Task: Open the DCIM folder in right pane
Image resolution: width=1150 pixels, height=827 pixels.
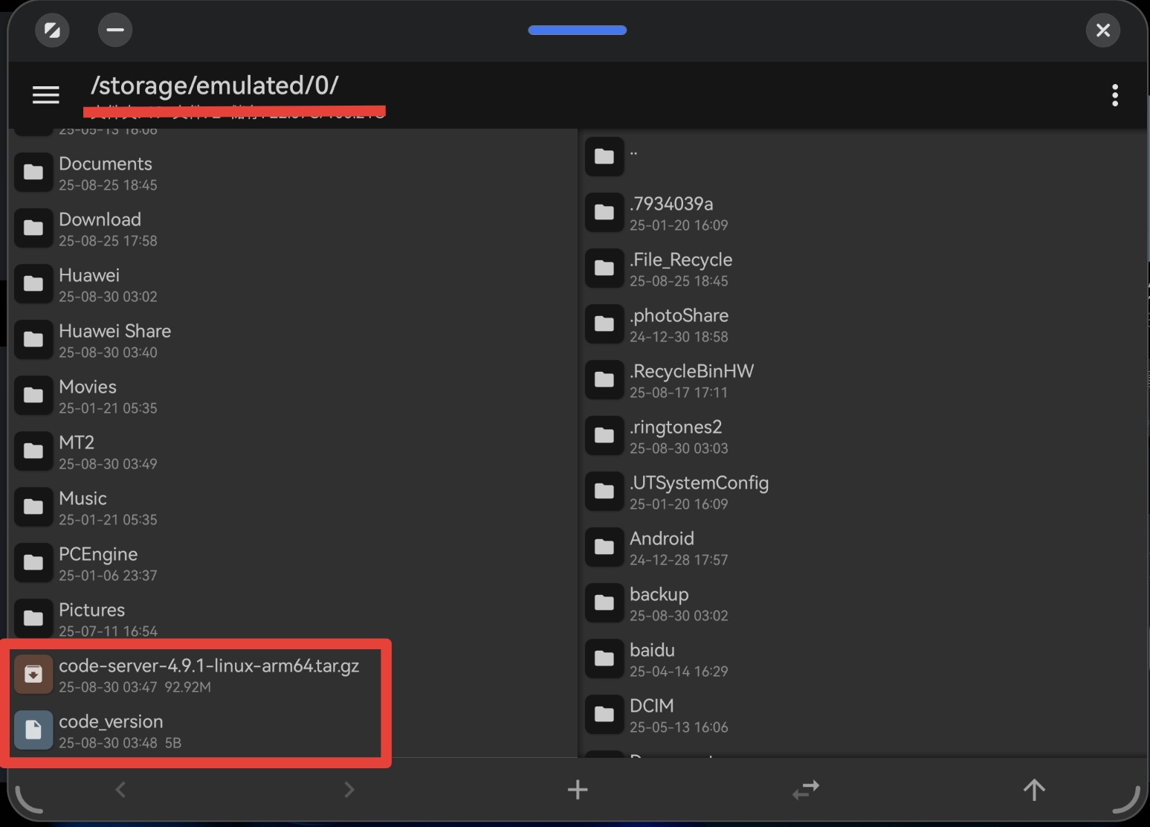Action: pyautogui.click(x=864, y=715)
